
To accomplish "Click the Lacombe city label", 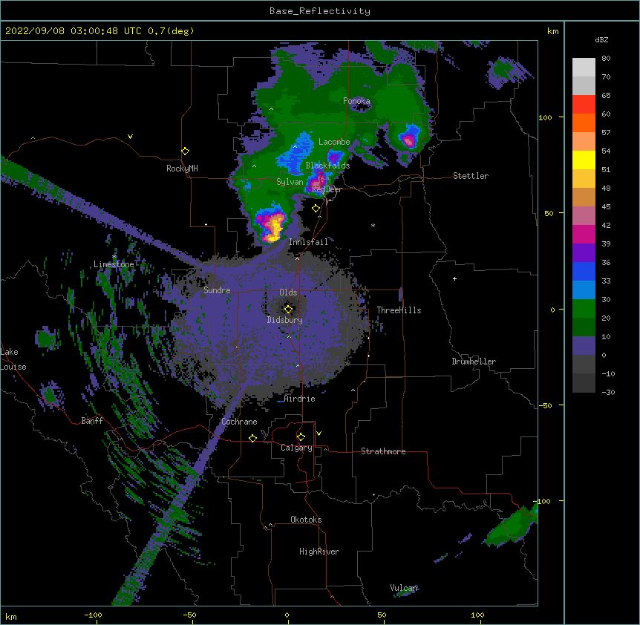I will point(334,142).
